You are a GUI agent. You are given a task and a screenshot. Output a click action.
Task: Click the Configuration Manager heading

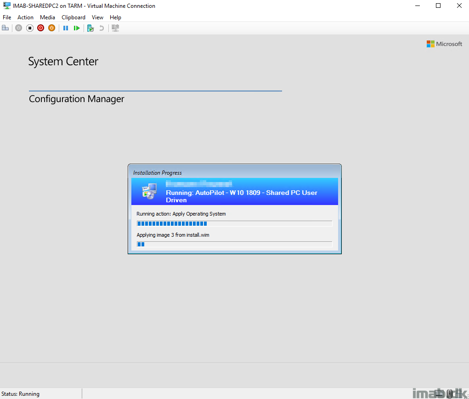coord(77,99)
